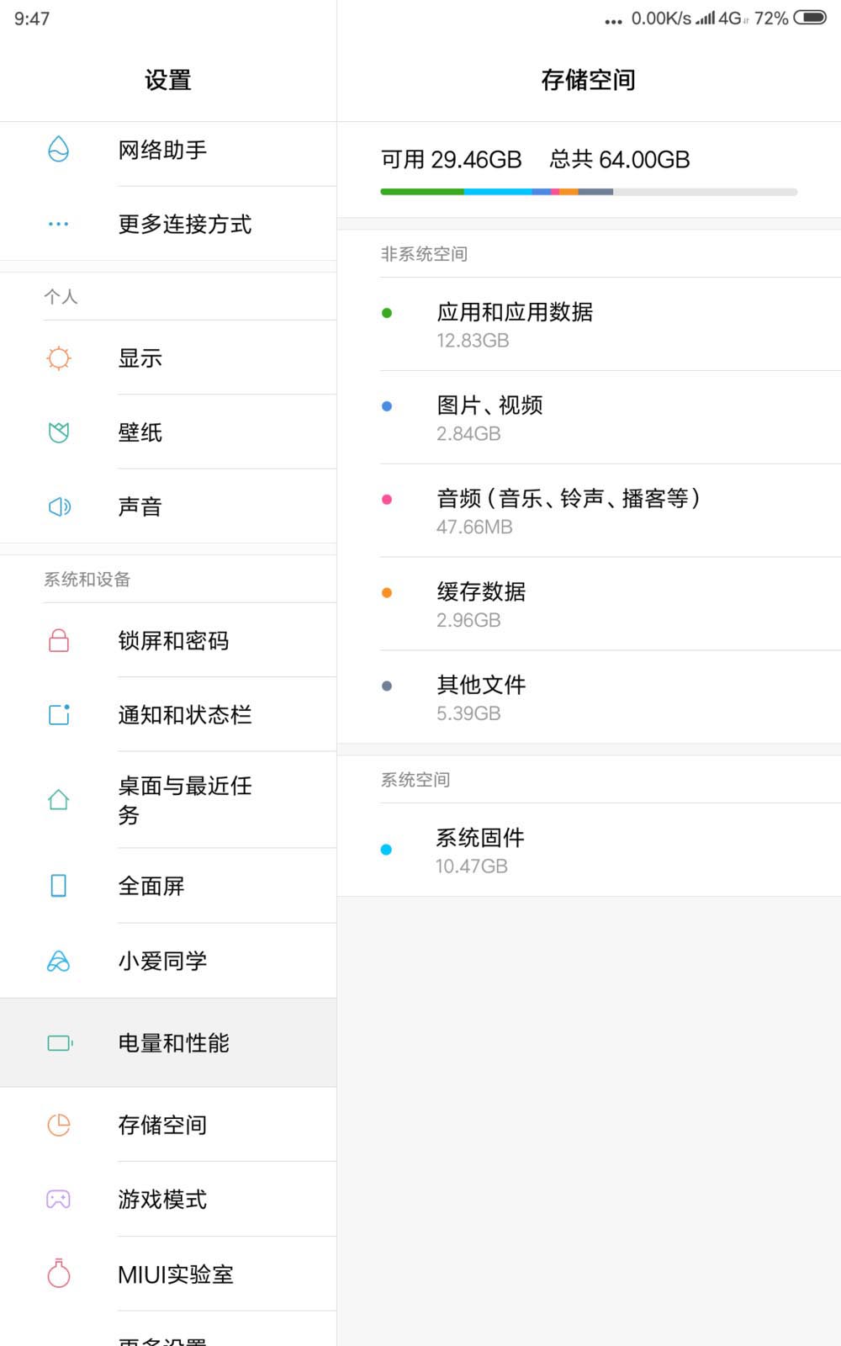841x1346 pixels.
Task: Tap the red lock icon
Action: pos(59,641)
